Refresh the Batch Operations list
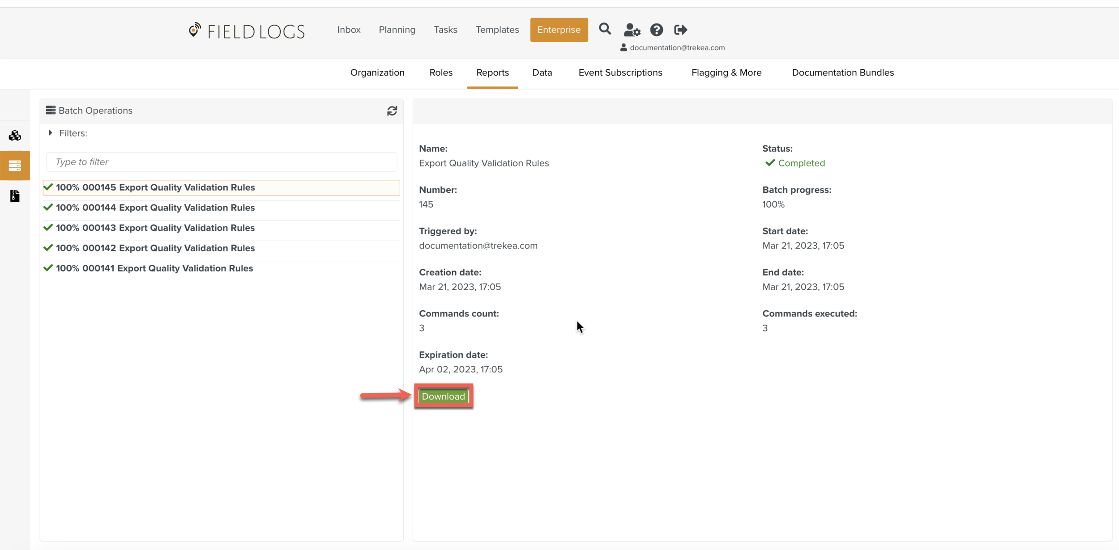The image size is (1119, 550). [x=392, y=111]
